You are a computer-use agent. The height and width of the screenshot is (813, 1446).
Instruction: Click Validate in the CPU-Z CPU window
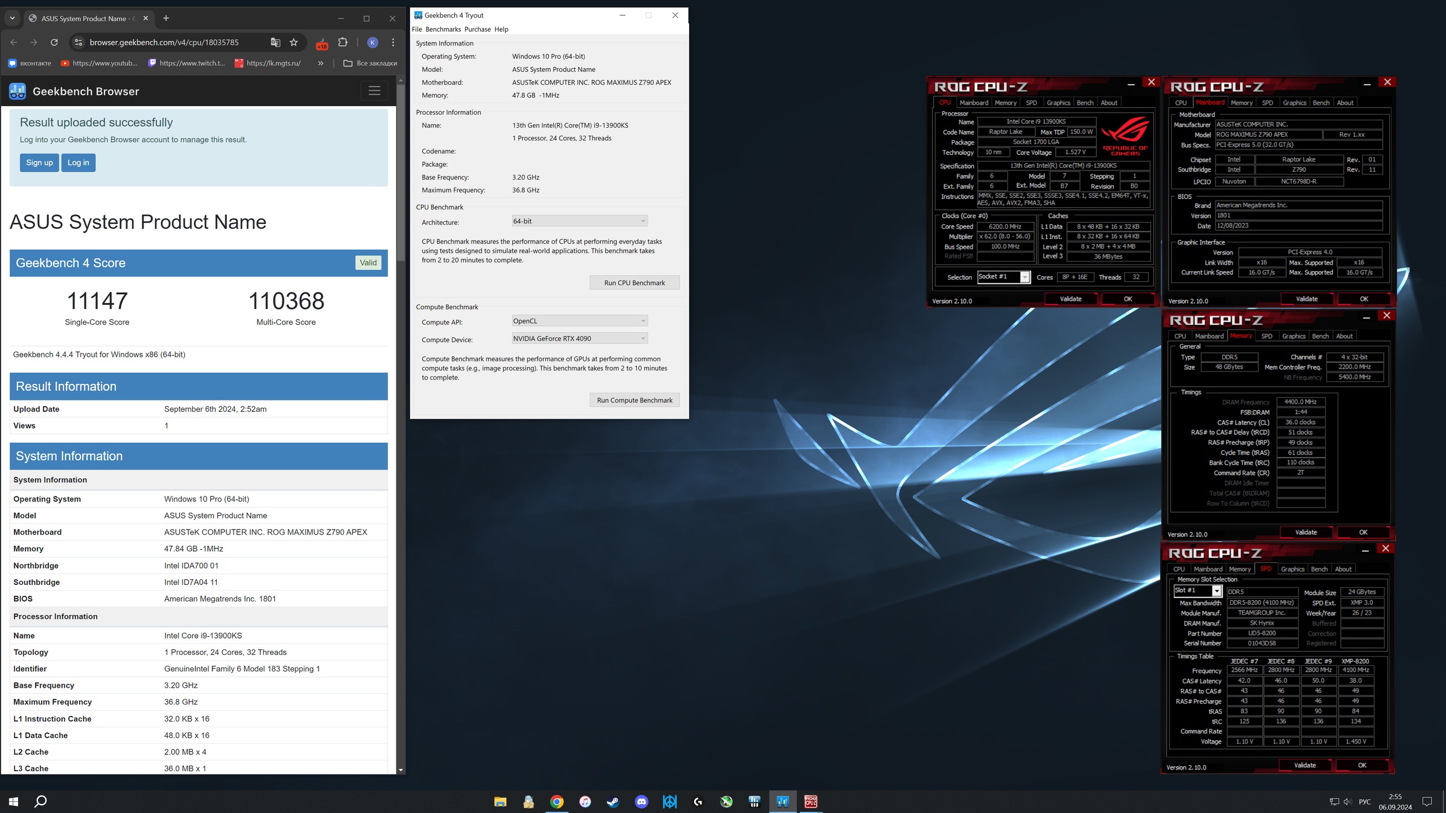coord(1070,299)
